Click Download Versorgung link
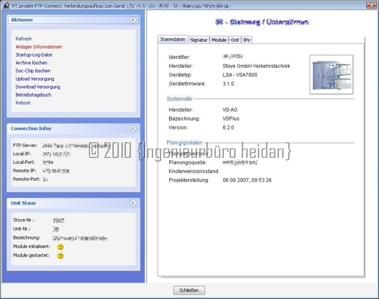Viewport: 379px width, 299px height. pyautogui.click(x=38, y=87)
